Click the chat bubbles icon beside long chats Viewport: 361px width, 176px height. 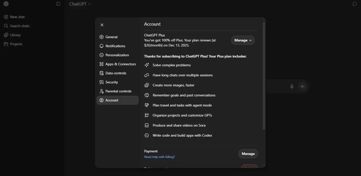pyautogui.click(x=147, y=75)
